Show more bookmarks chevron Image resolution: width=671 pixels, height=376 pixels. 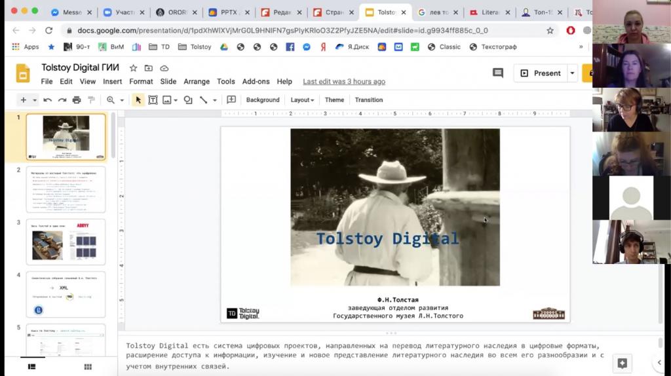[x=581, y=47]
